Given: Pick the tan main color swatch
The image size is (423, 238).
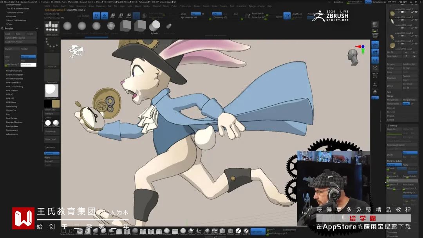Looking at the screenshot, I should (56, 104).
